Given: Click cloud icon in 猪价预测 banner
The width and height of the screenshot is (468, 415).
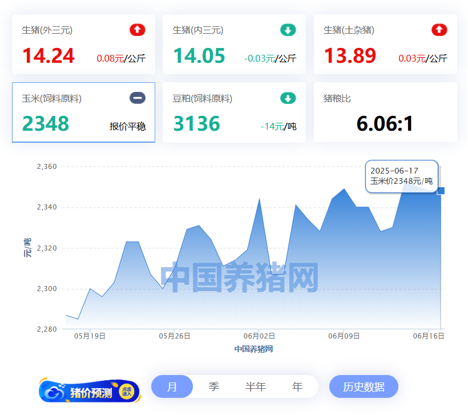Looking at the screenshot, I should 54,392.
